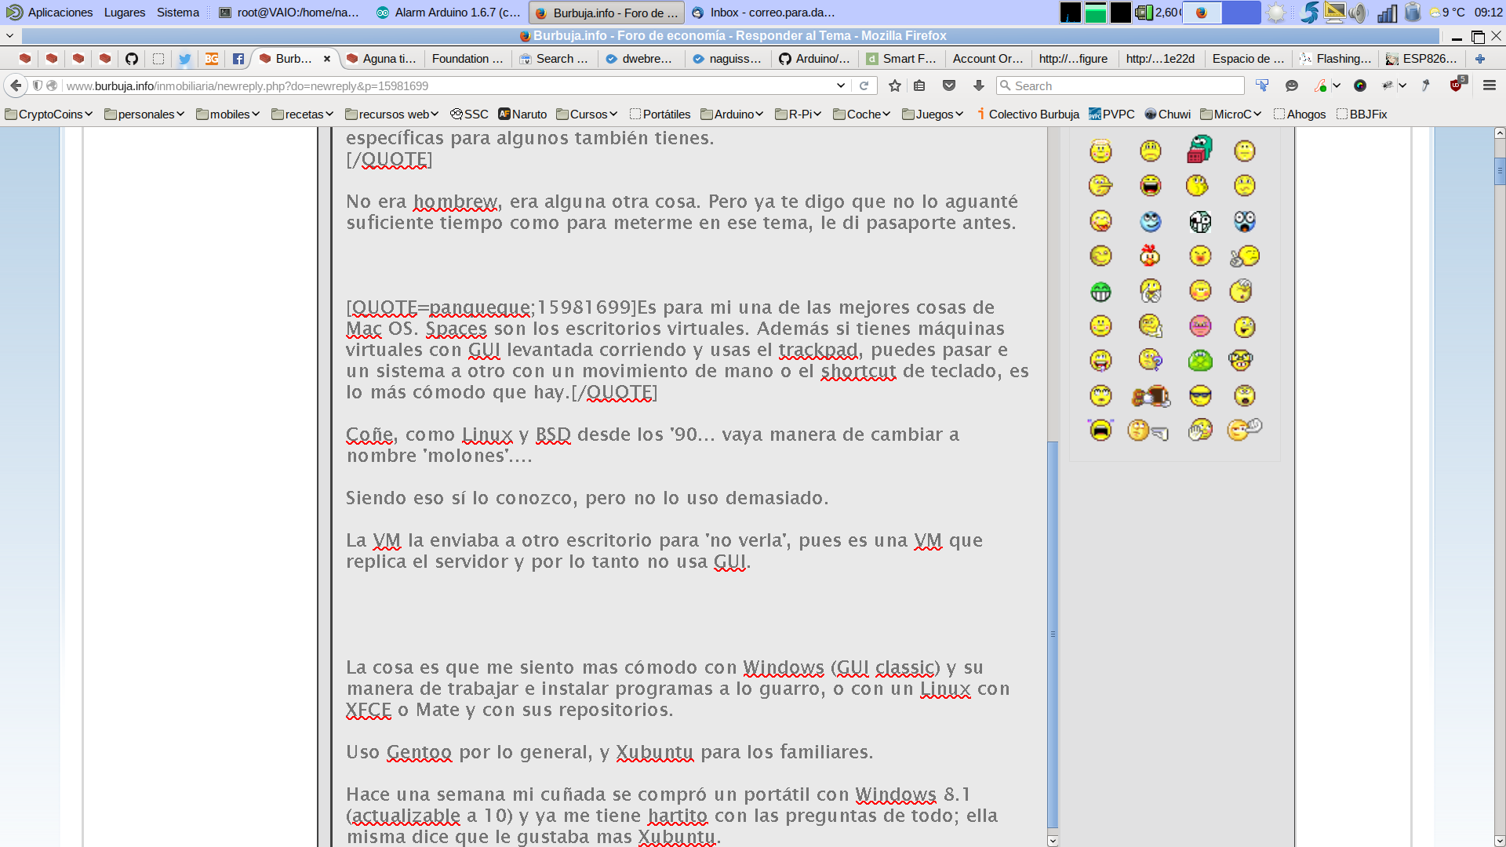Reload the current page
Screen dimensions: 1506x847
click(864, 86)
